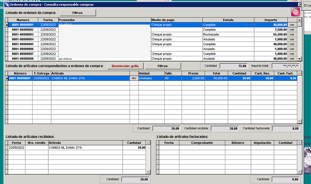Open Filtros for articles list
Image resolution: width=311 pixels, height=184 pixels.
[163, 66]
